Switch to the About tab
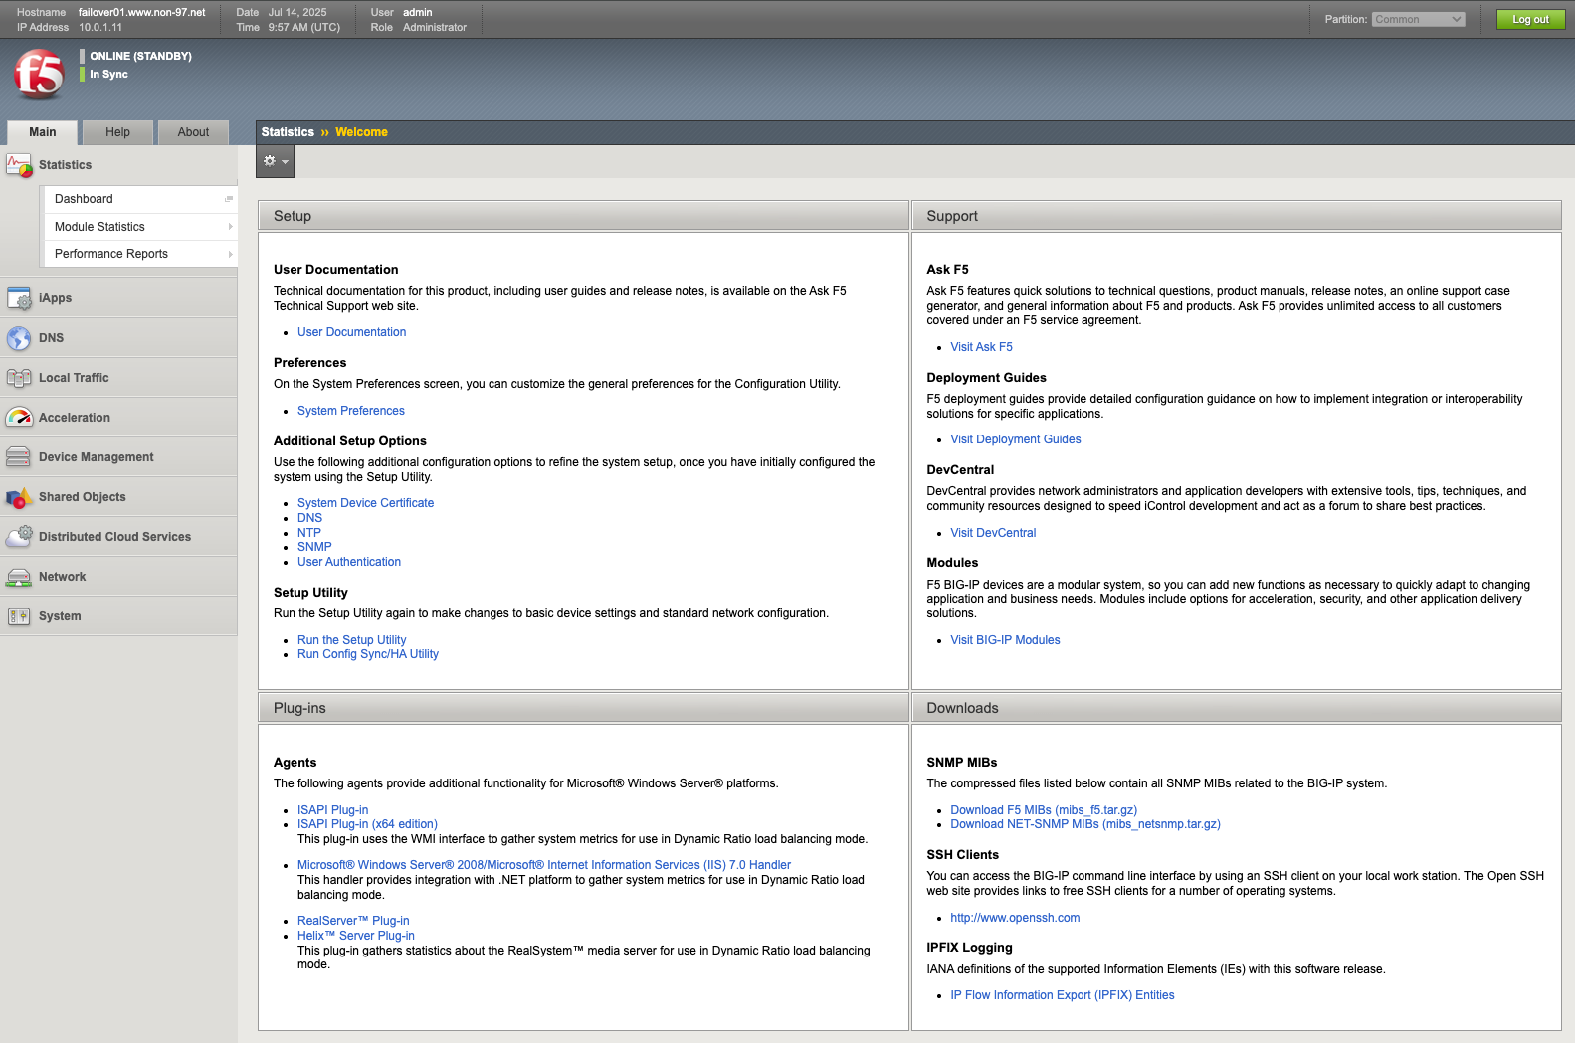The height and width of the screenshot is (1043, 1575). pos(193,132)
